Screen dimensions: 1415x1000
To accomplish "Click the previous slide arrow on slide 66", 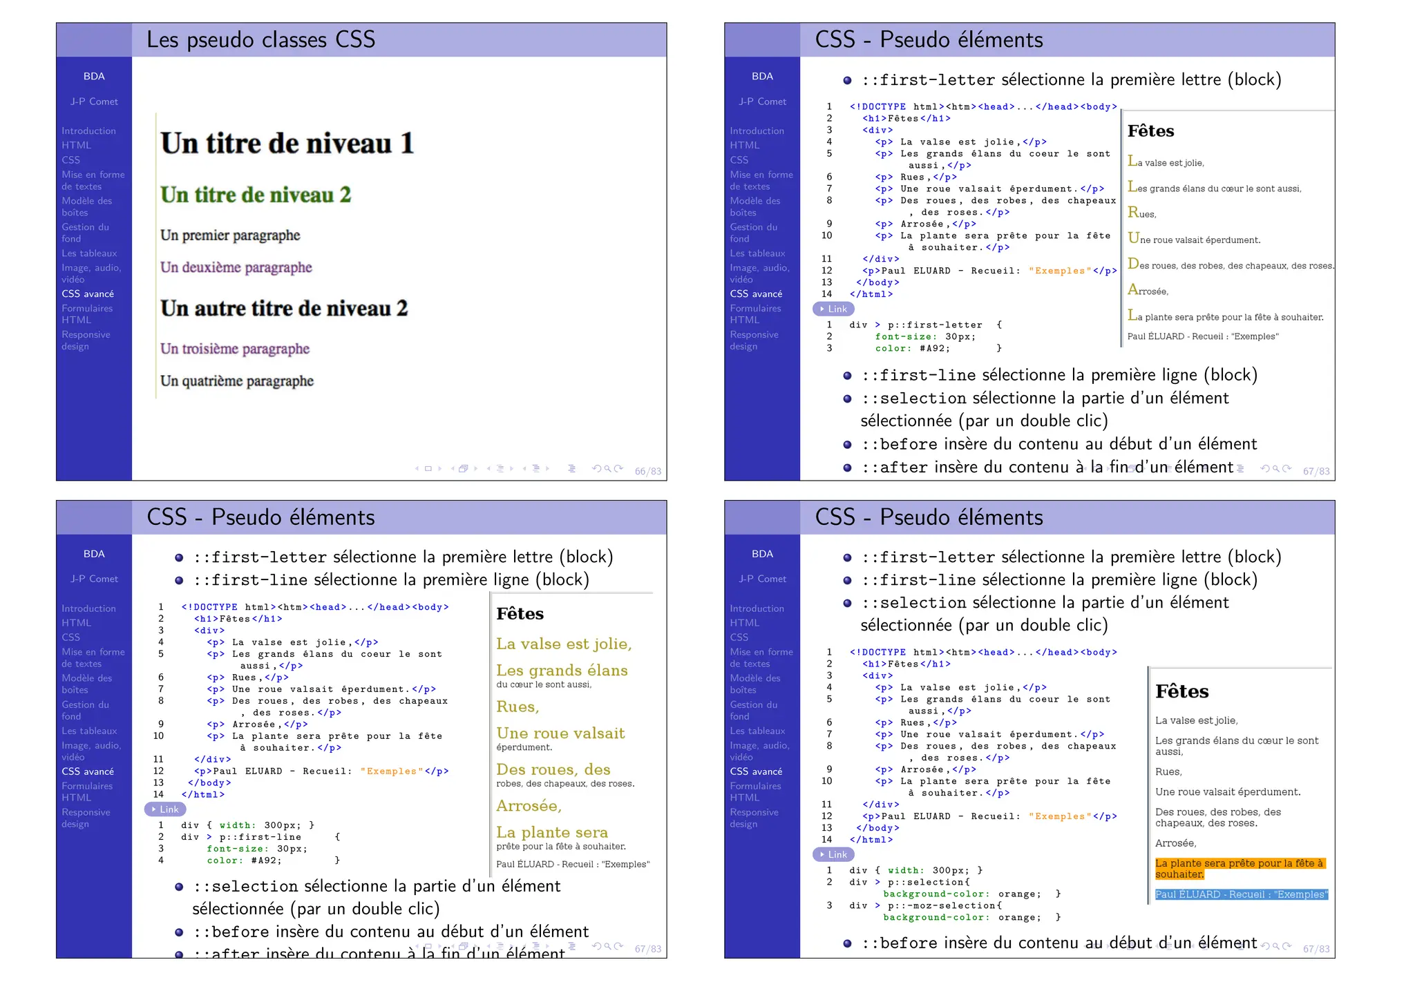I will [417, 469].
